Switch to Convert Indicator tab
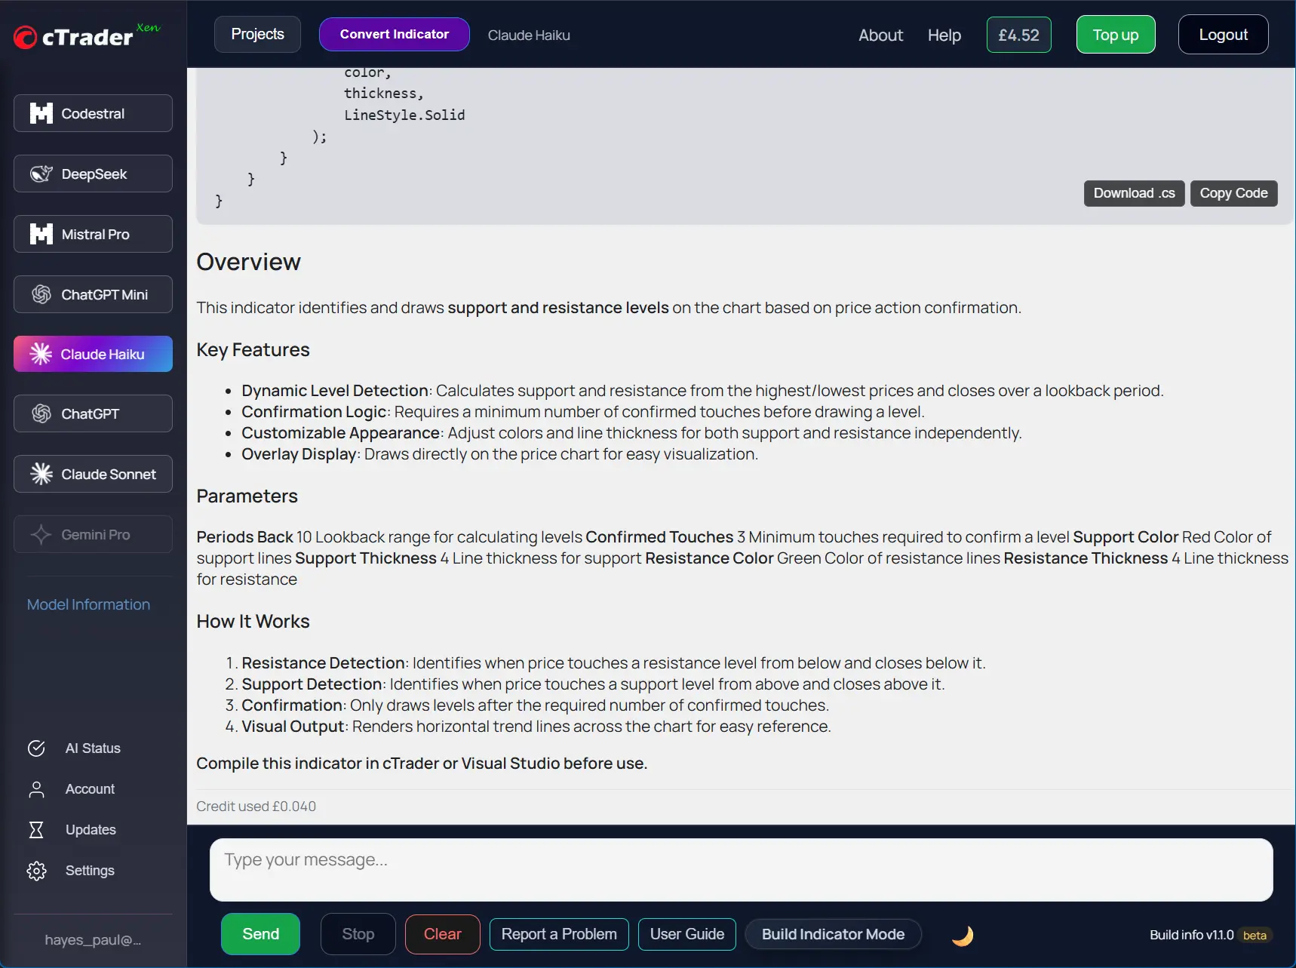 point(394,35)
